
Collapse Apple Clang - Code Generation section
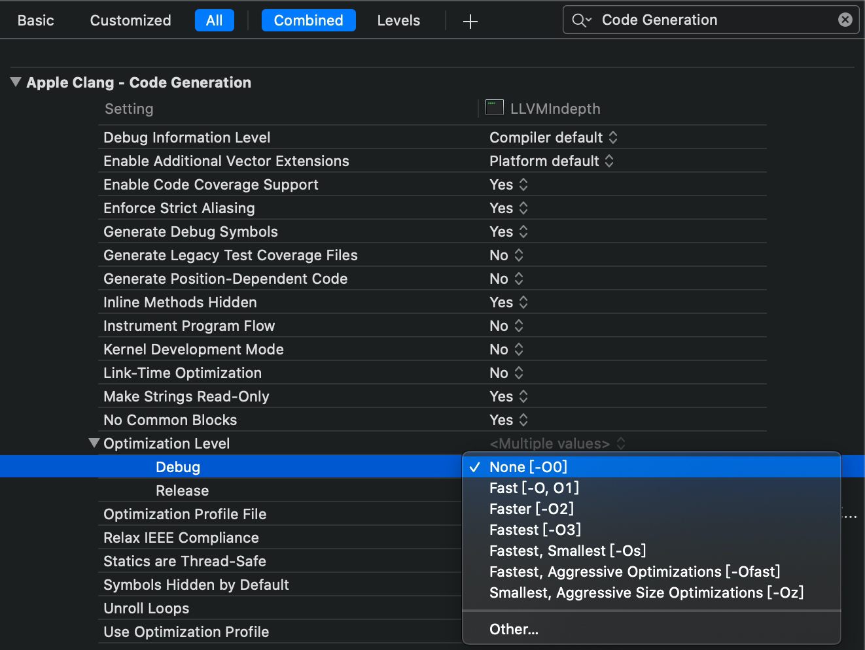[16, 82]
